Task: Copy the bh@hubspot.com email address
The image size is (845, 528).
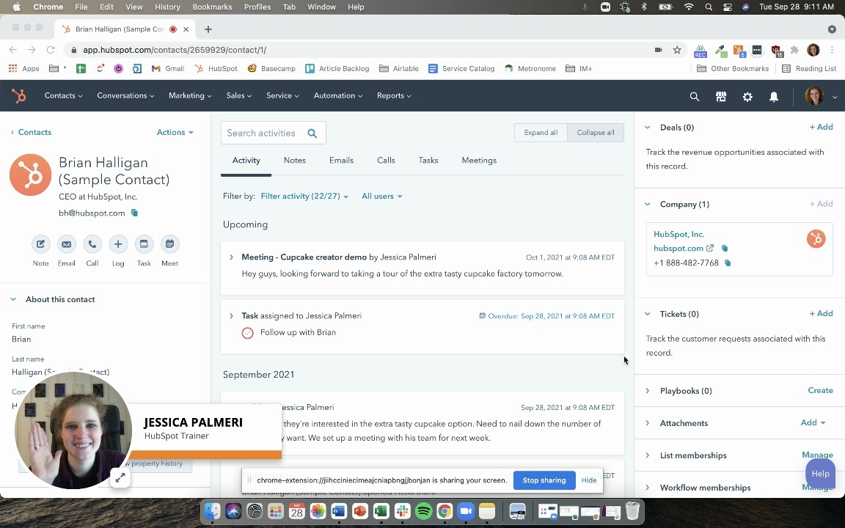Action: pos(134,213)
